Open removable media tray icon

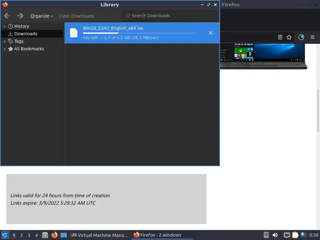tap(266, 235)
